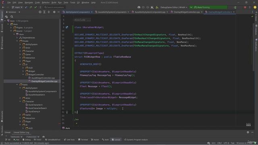Close the OverlayWidgetController.h tab
The width and height of the screenshot is (258, 145).
point(234,12)
